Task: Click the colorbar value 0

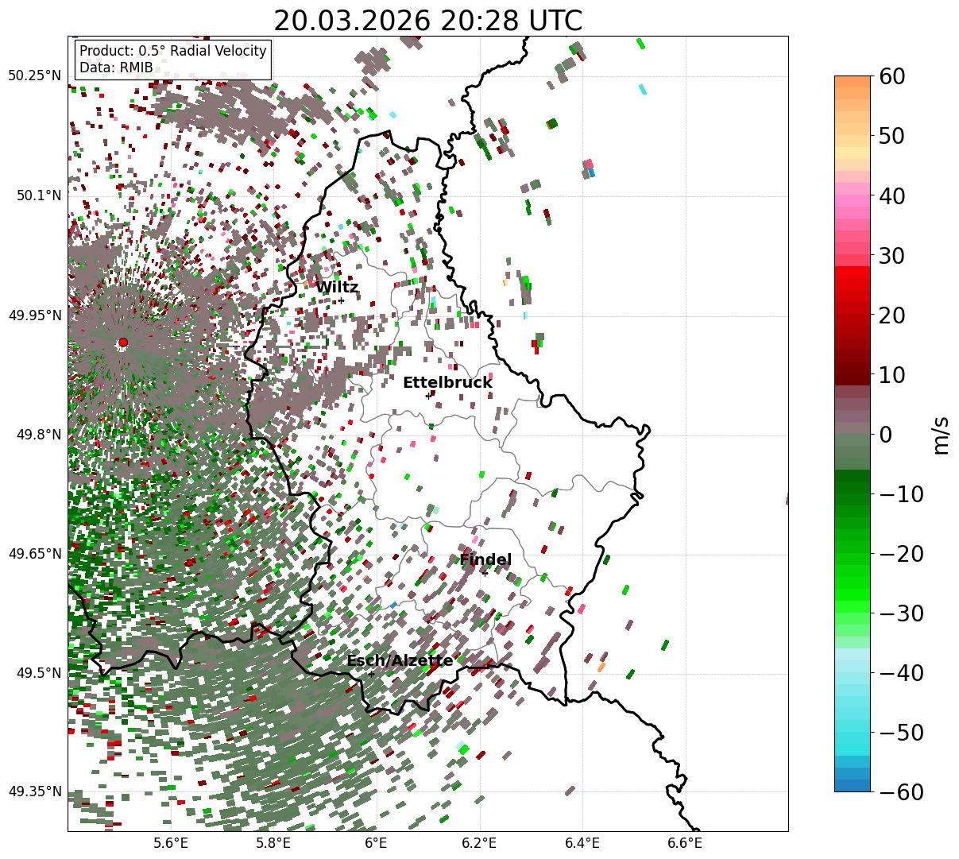Action: [885, 434]
